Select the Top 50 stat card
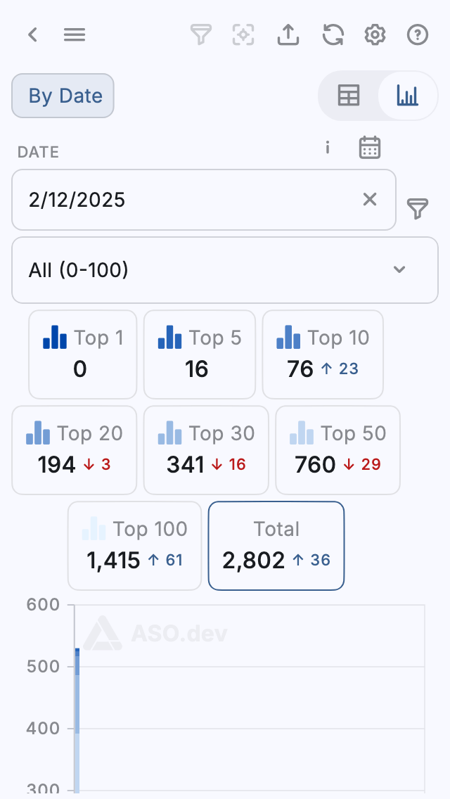Screen dimensions: 450x799 337,450
